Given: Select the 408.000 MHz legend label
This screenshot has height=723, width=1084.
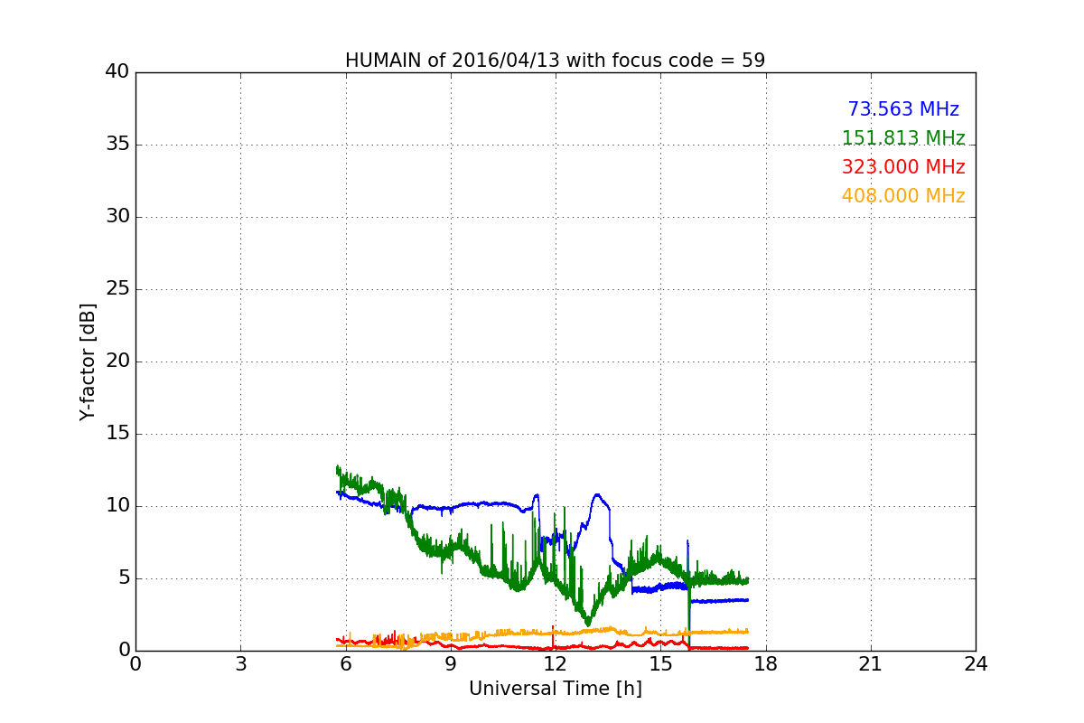Looking at the screenshot, I should pos(903,196).
